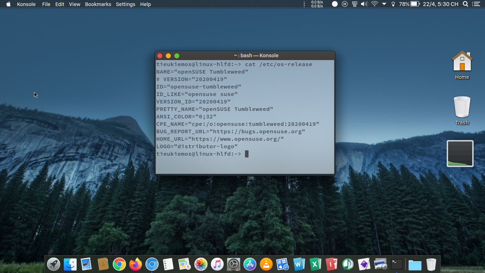The height and width of the screenshot is (273, 485).
Task: Open the Photos pinwheel icon in dock
Action: (x=201, y=264)
